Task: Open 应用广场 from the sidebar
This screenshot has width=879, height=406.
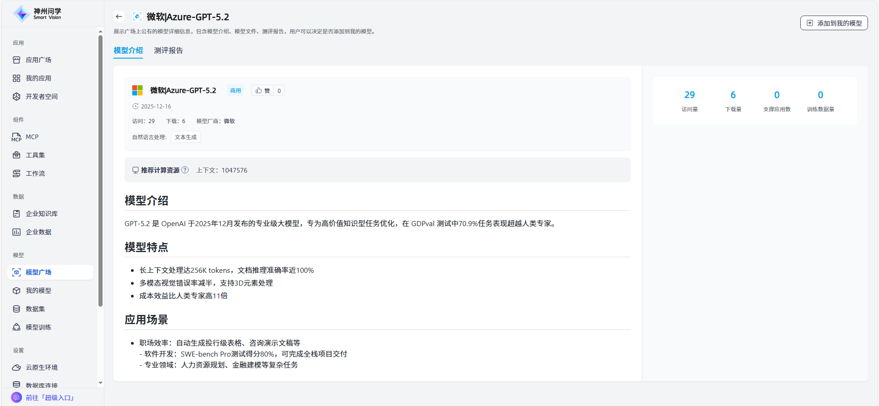Action: tap(38, 60)
